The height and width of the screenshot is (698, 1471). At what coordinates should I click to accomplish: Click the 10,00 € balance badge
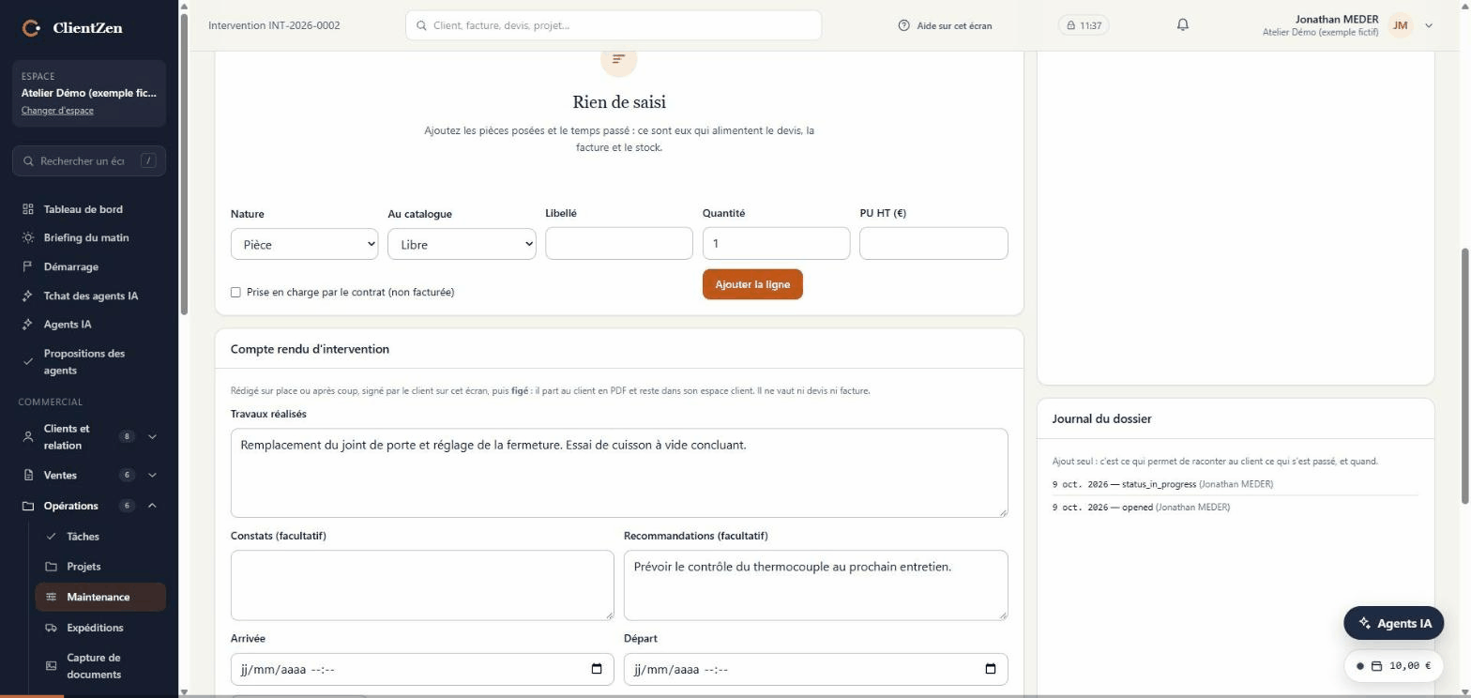[1393, 666]
